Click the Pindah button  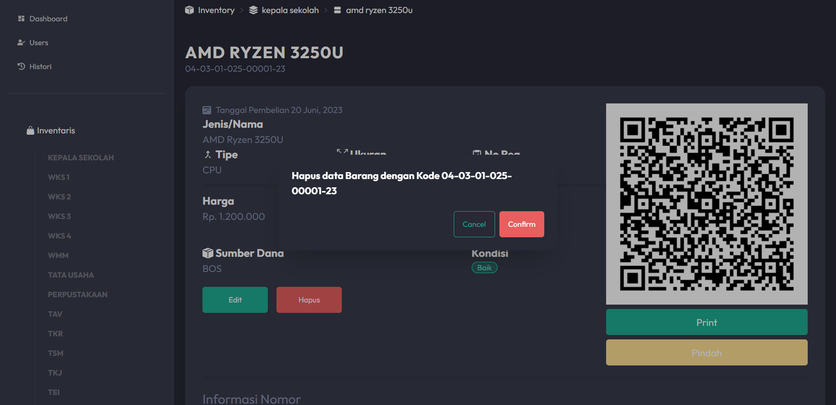(707, 352)
